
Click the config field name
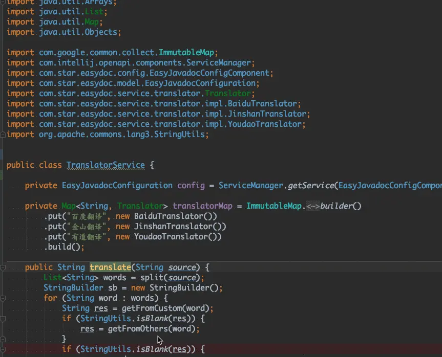tap(191, 186)
